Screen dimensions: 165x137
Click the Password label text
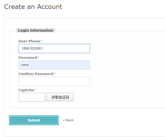28,58
